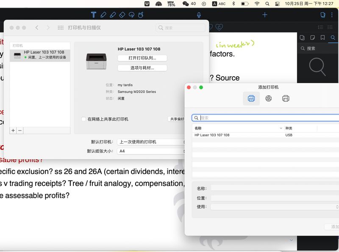Toggle 在网络上共享此打印机 checkbox
Screen dimensions: 339x252
[x=83, y=119]
